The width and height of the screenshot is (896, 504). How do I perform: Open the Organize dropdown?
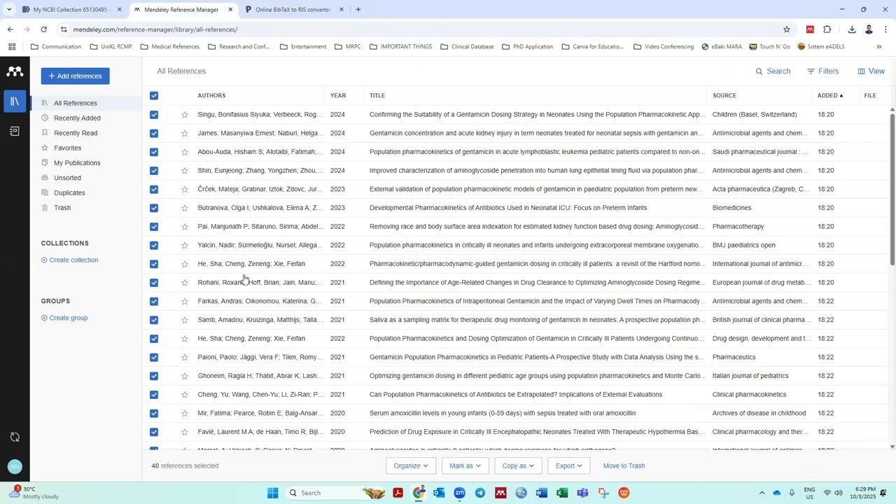(x=411, y=466)
